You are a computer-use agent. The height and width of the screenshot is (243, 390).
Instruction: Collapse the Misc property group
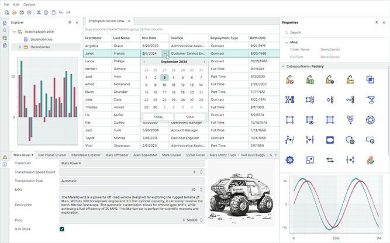pos(286,43)
